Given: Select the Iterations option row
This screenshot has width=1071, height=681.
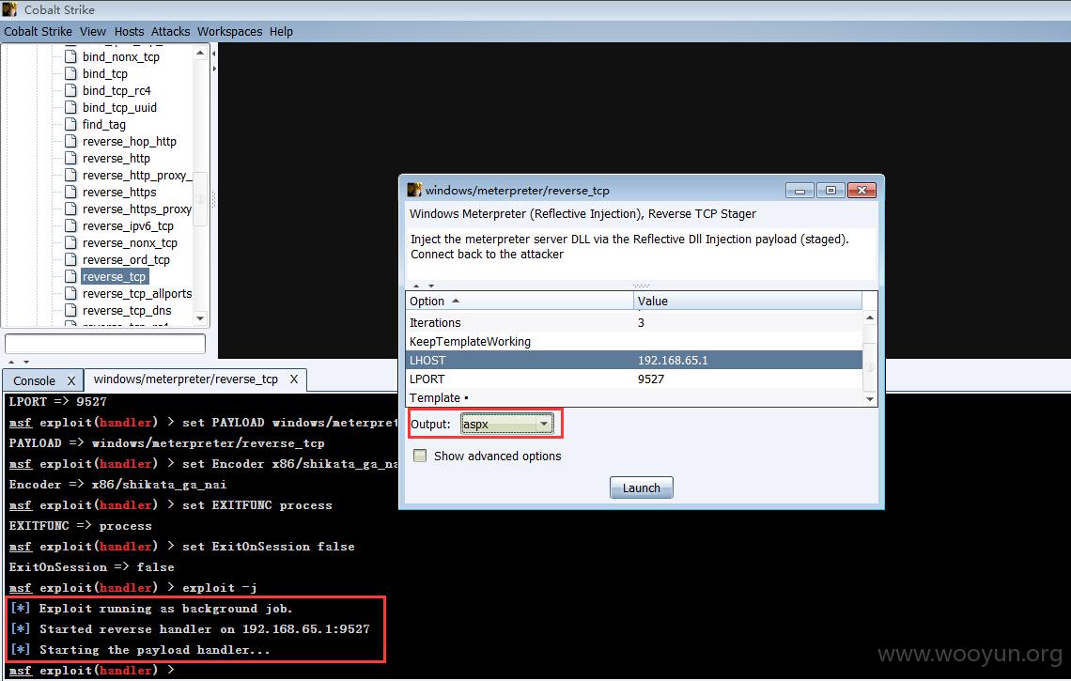Looking at the screenshot, I should (x=634, y=322).
